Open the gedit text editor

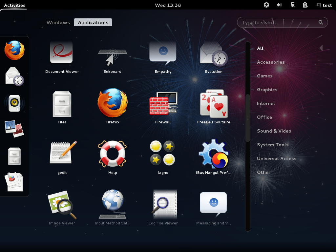[x=62, y=158]
